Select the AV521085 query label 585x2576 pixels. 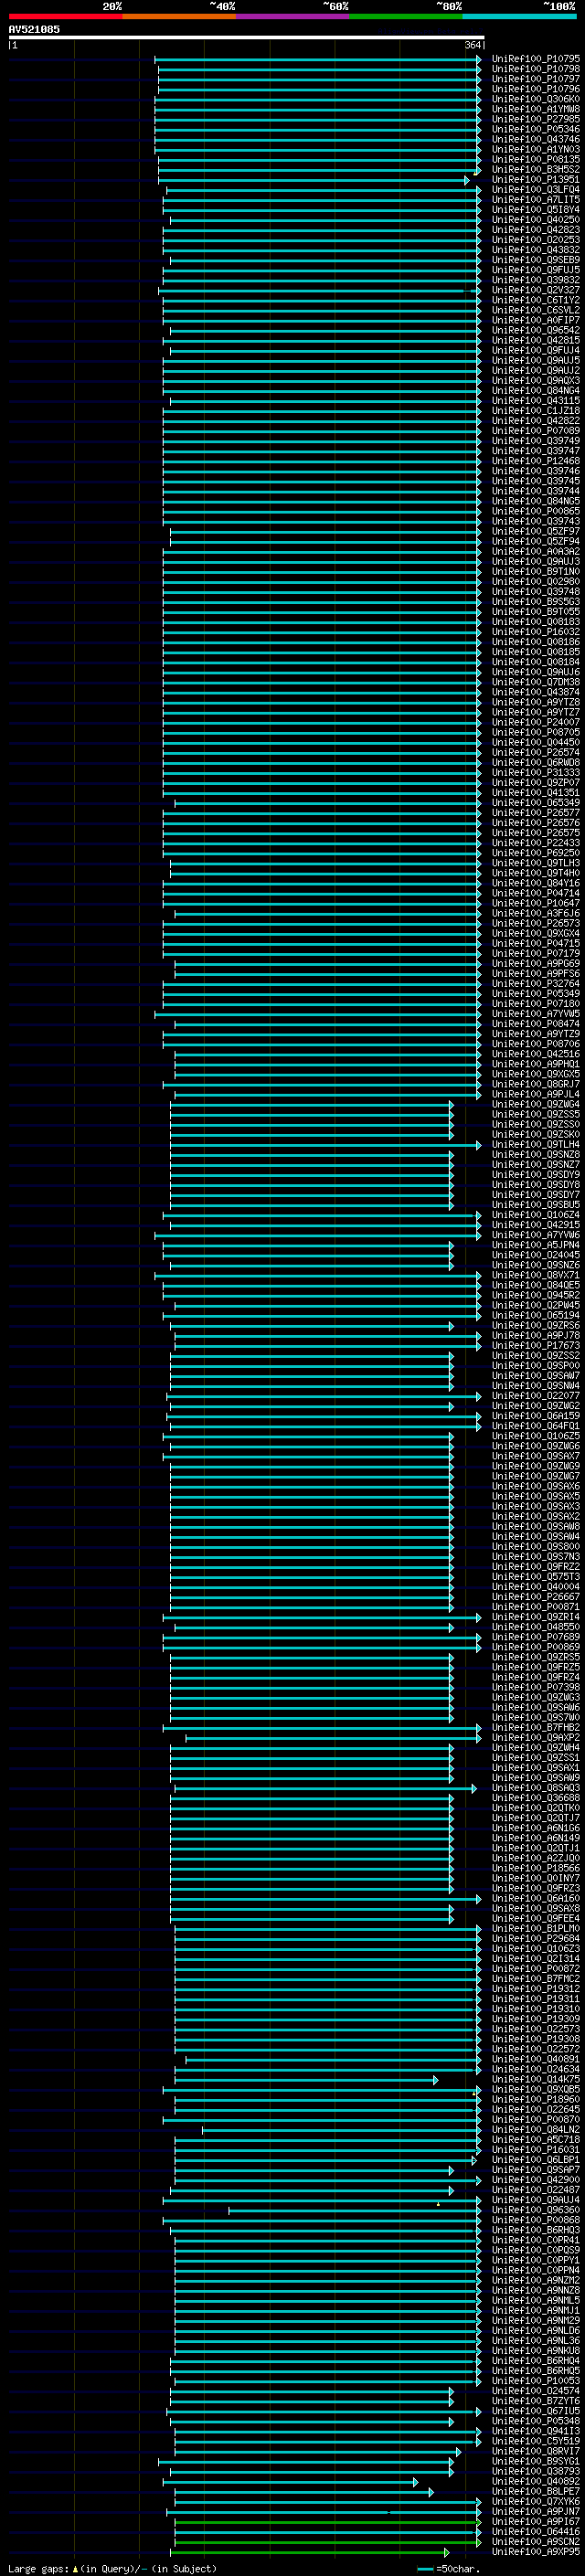(x=34, y=30)
